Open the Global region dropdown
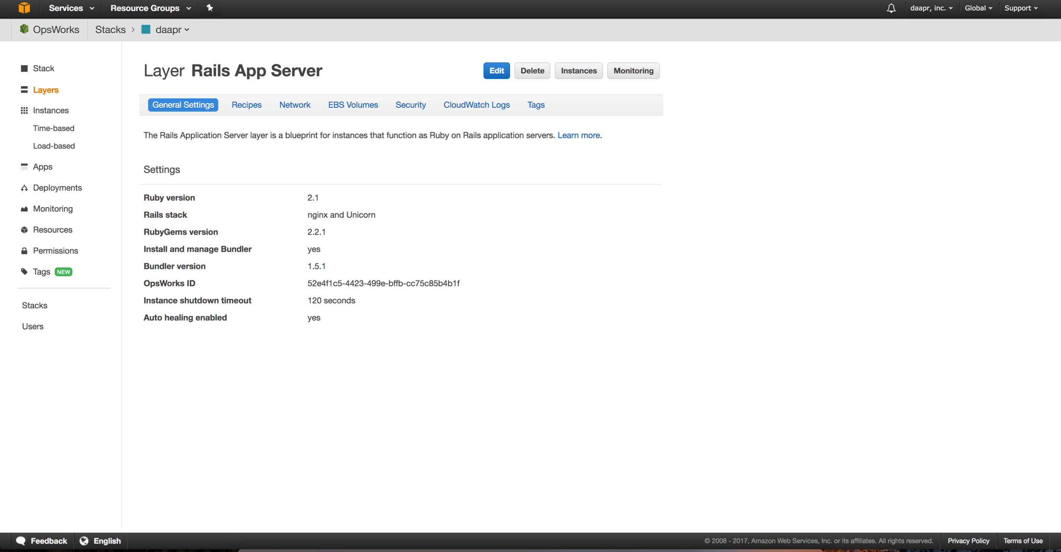 978,8
